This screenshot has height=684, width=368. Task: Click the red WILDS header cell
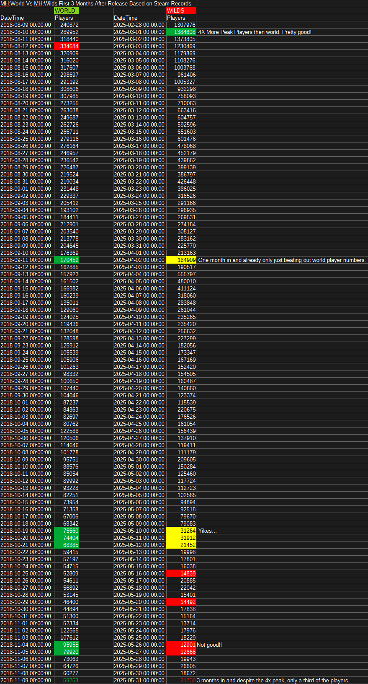(x=181, y=10)
